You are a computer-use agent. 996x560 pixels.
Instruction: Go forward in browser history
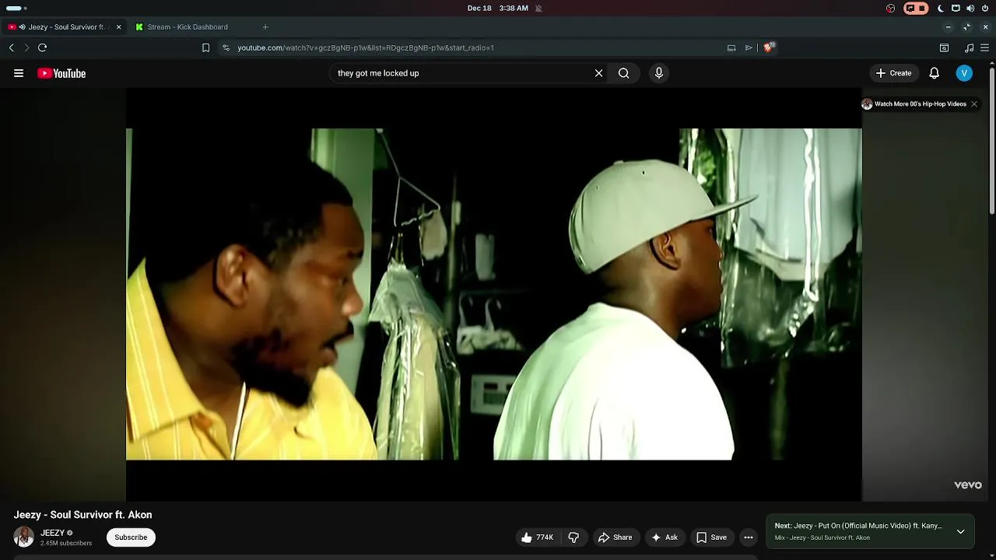coord(26,47)
